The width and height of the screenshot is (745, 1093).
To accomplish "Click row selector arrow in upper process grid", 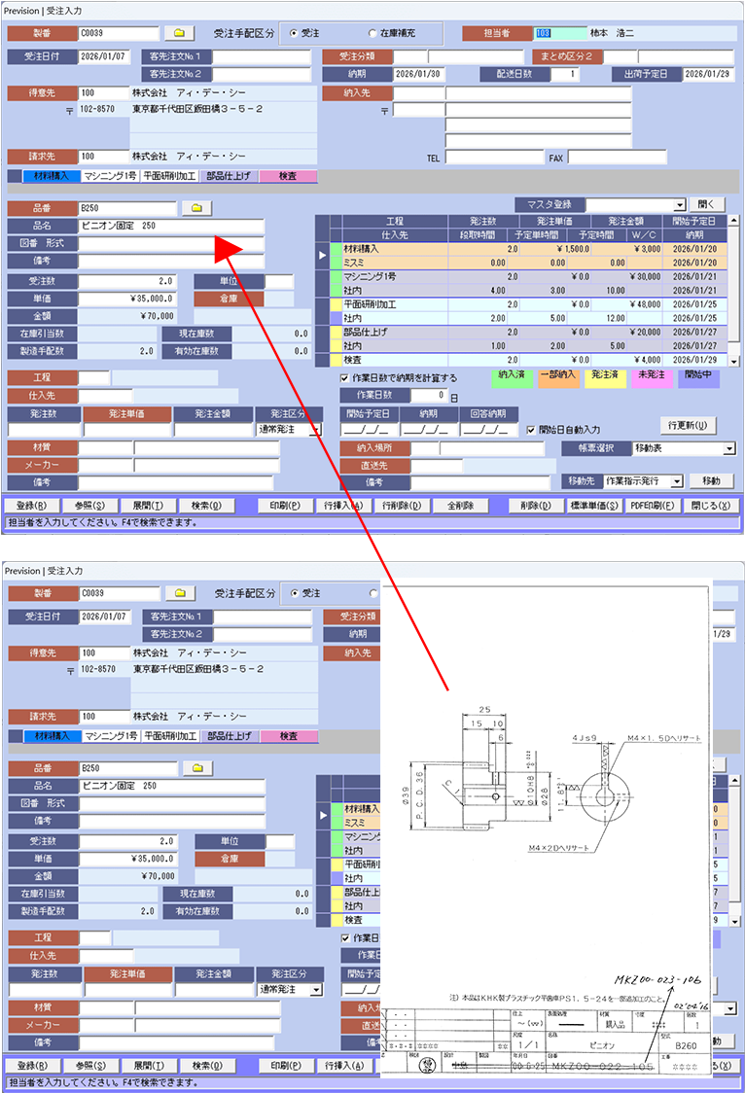I will (323, 256).
